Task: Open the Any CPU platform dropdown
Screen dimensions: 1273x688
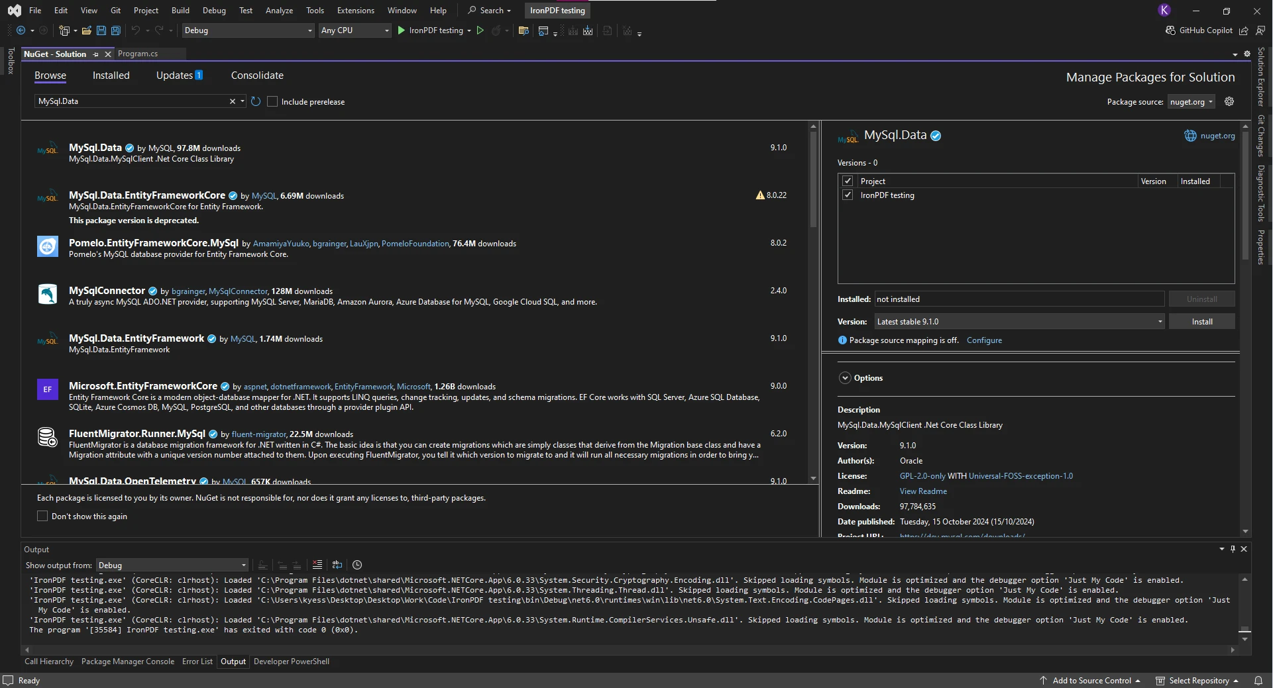Action: 355,30
